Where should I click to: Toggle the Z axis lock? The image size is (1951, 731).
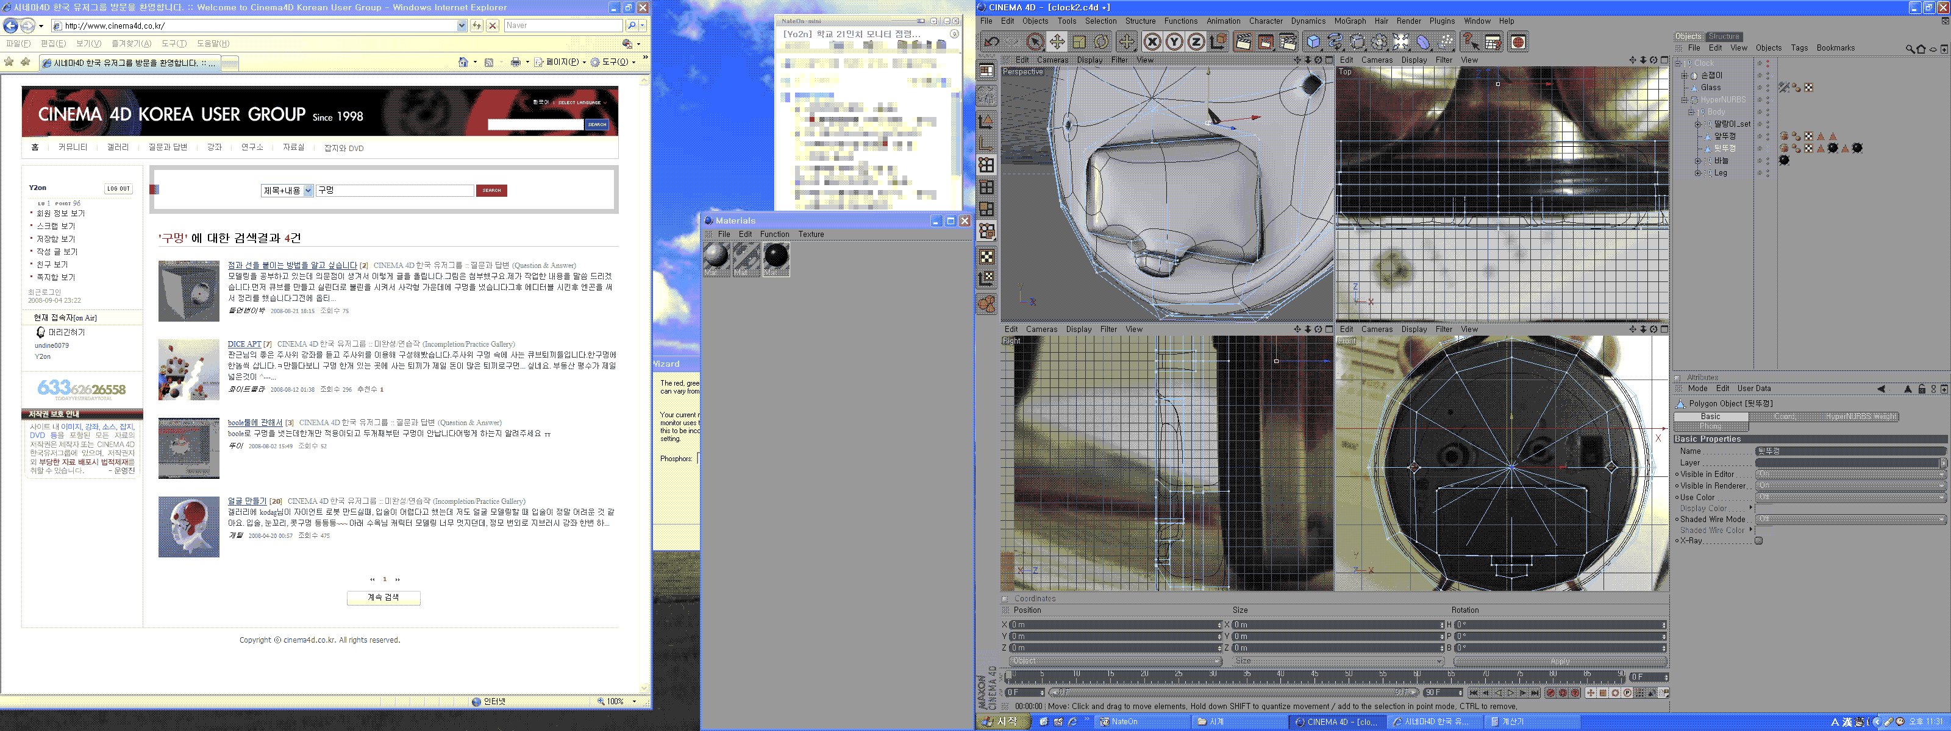[1196, 41]
